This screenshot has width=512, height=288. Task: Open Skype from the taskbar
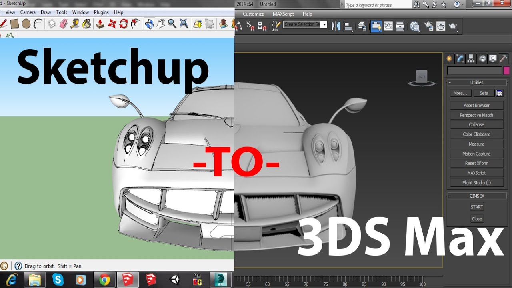point(58,280)
